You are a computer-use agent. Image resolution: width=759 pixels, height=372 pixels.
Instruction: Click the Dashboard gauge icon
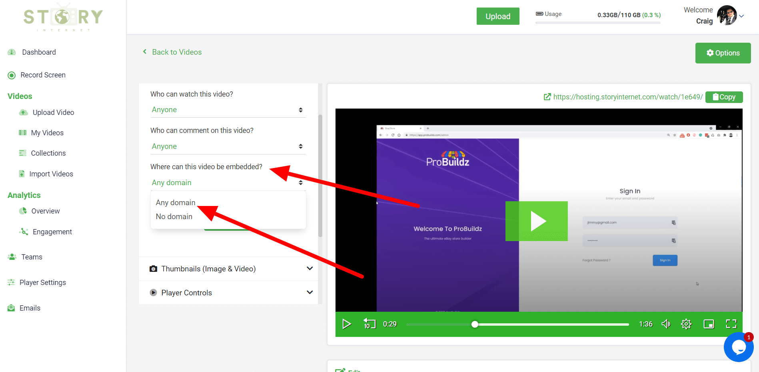[12, 52]
